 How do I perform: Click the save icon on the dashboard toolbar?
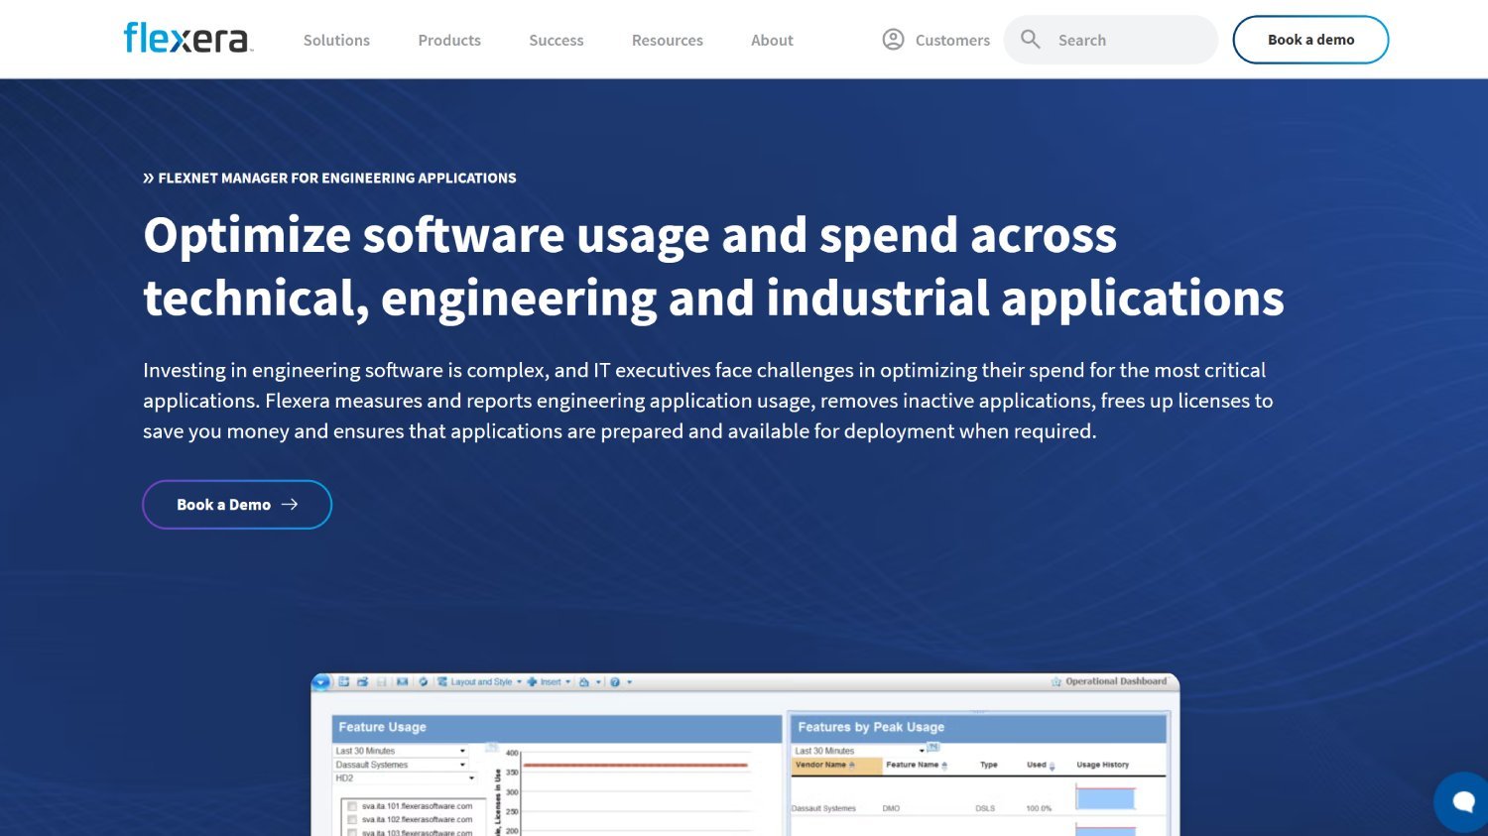click(380, 682)
